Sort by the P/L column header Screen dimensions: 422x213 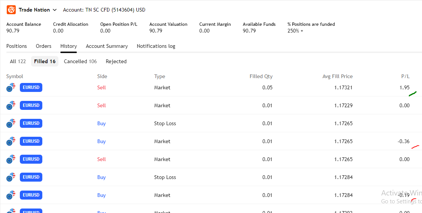click(405, 77)
